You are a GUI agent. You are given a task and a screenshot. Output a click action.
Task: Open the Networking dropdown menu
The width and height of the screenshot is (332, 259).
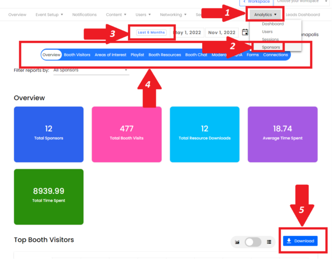pyautogui.click(x=173, y=15)
